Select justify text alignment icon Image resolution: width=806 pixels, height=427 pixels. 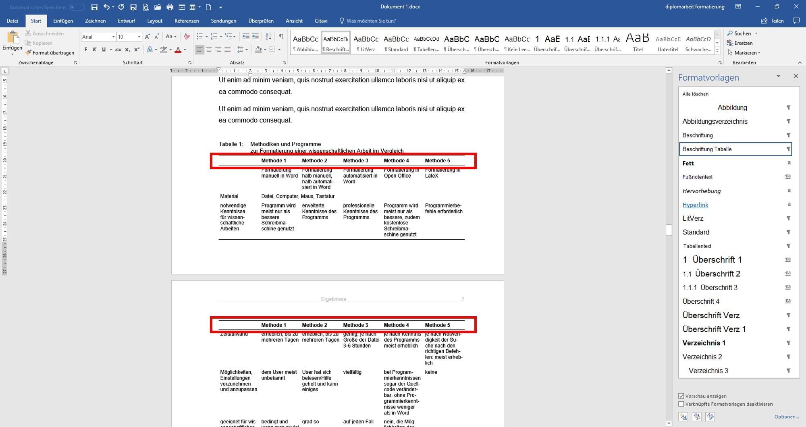pyautogui.click(x=228, y=50)
